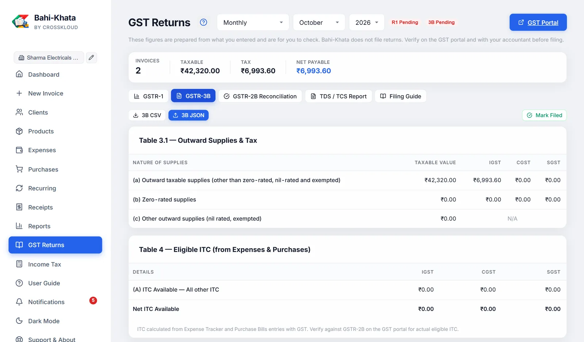The image size is (584, 342).
Task: Open the Purchases page
Action: click(x=55, y=169)
